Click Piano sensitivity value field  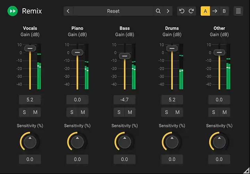pos(77,159)
